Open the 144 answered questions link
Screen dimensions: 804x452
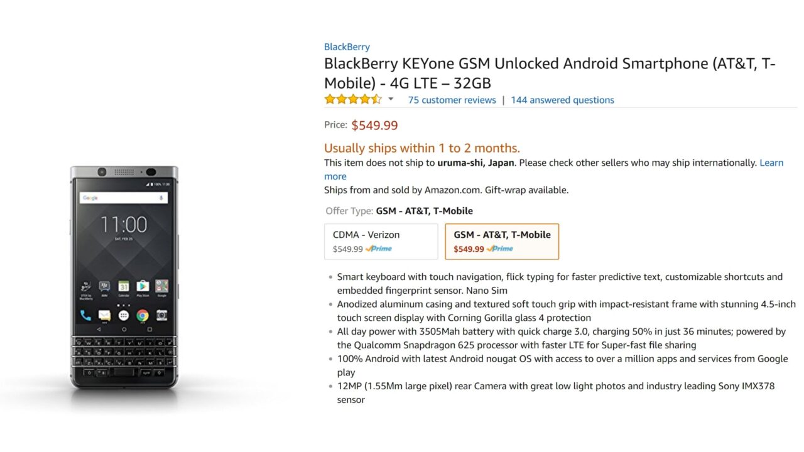[562, 100]
